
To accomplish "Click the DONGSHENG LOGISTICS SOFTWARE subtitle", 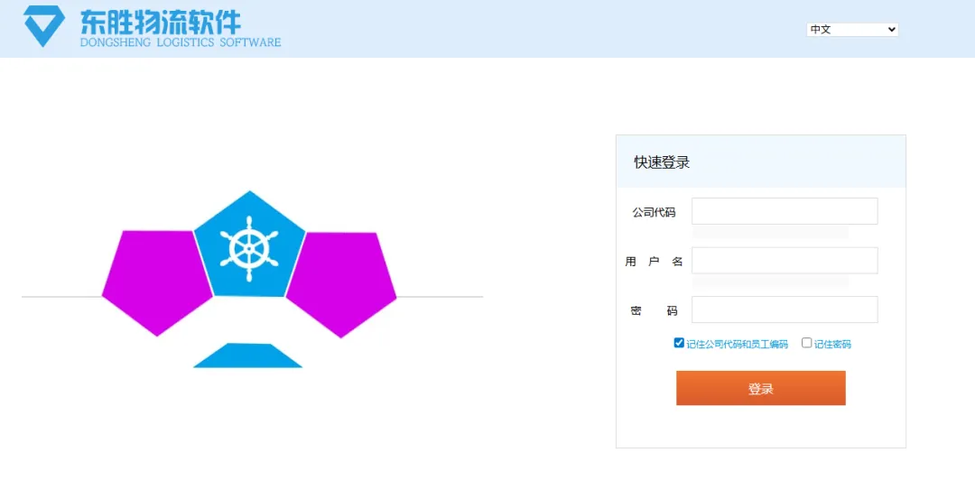I will (x=181, y=42).
